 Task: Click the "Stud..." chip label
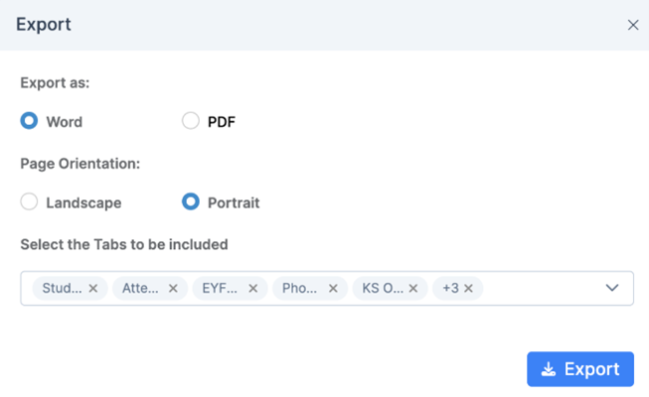coord(62,289)
